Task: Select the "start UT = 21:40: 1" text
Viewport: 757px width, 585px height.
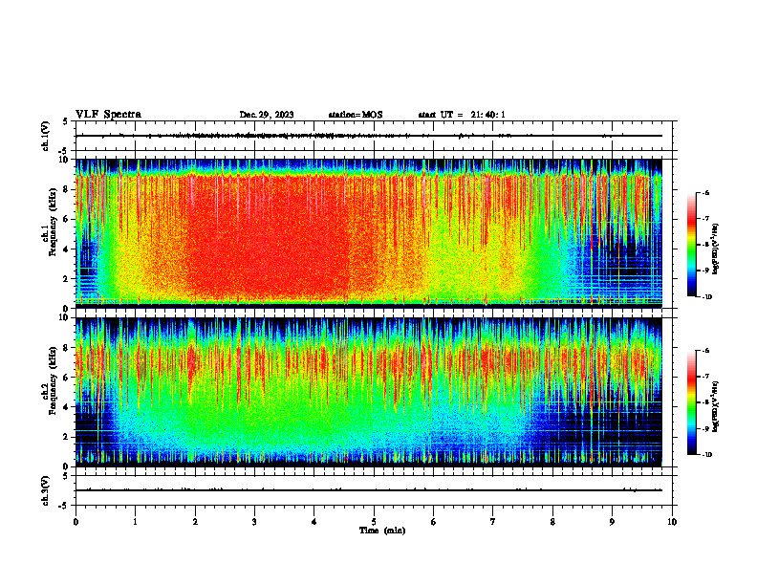Action: (462, 115)
